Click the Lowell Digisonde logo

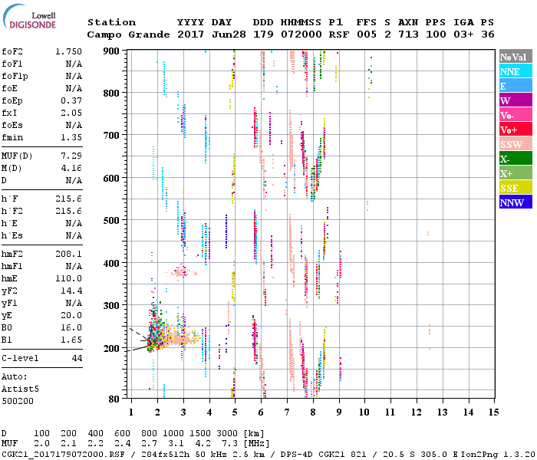(x=31, y=21)
